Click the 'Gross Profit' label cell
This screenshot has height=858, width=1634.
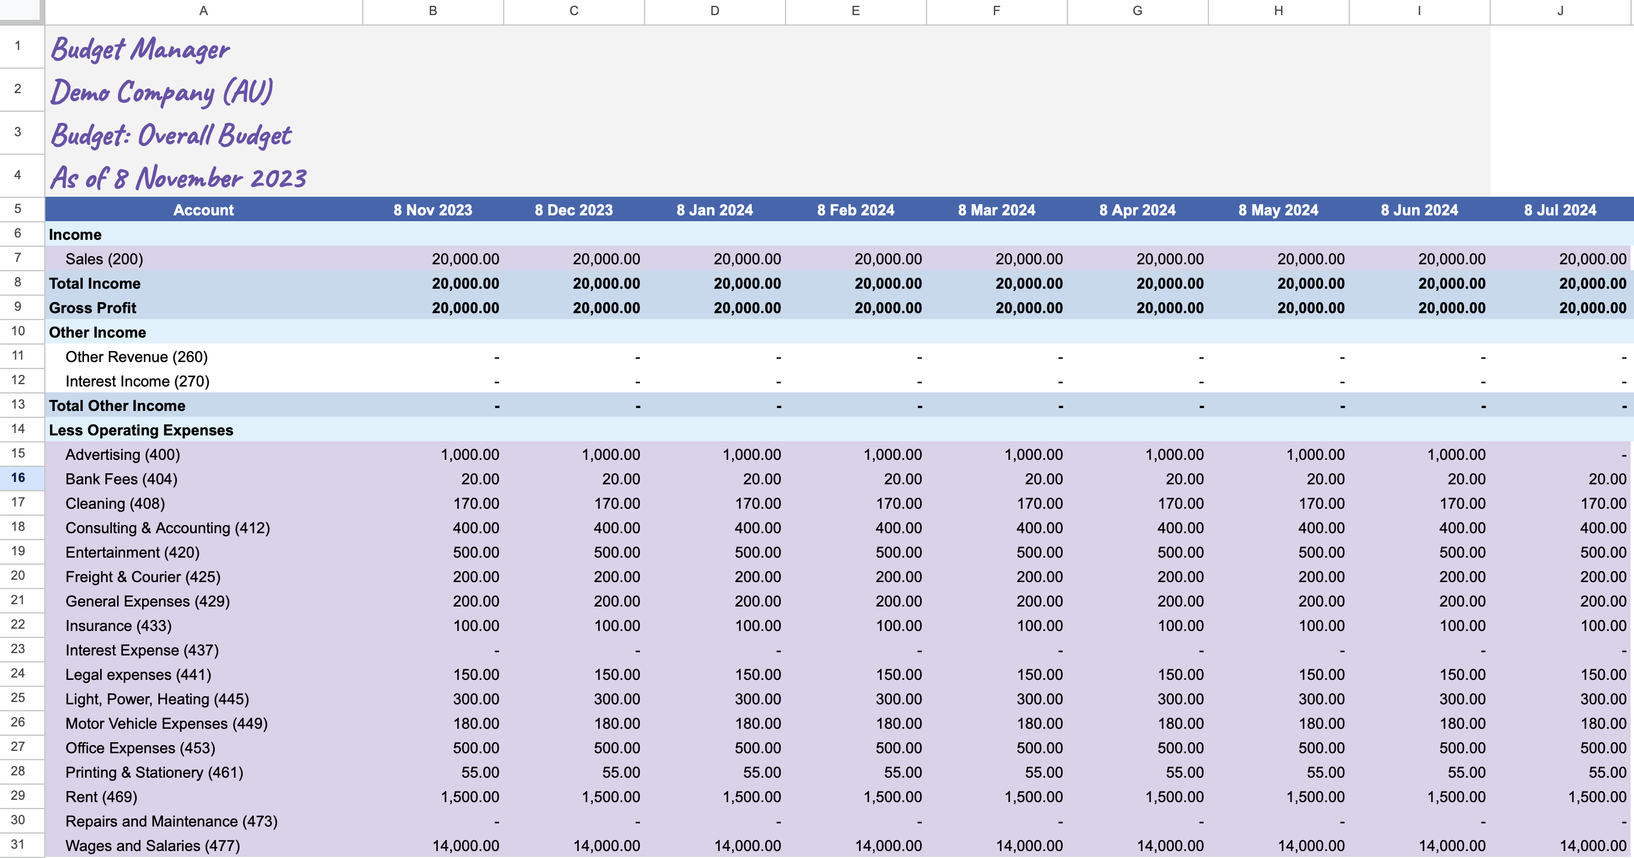[x=204, y=307]
